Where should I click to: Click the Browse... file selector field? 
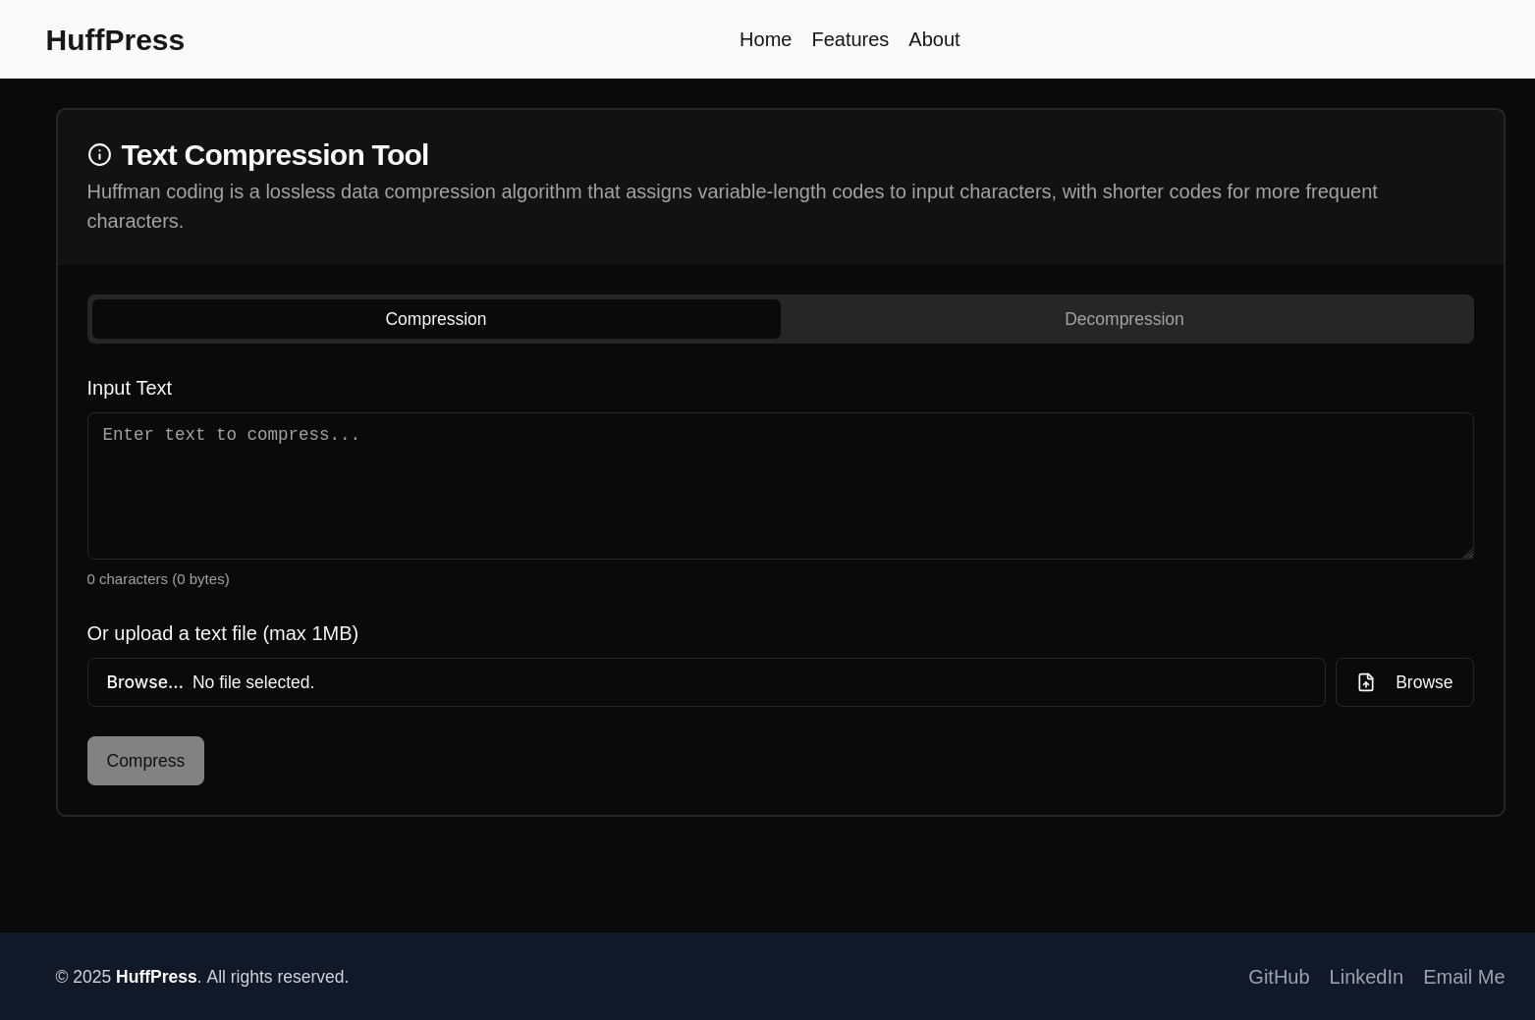pyautogui.click(x=144, y=681)
